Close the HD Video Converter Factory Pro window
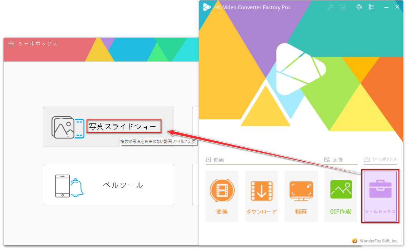The image size is (406, 249). [397, 7]
